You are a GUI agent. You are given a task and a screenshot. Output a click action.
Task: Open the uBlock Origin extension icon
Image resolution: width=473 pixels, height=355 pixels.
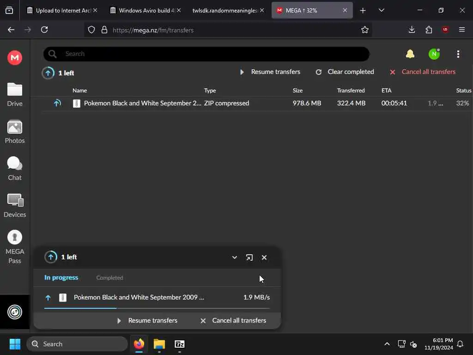tap(445, 30)
